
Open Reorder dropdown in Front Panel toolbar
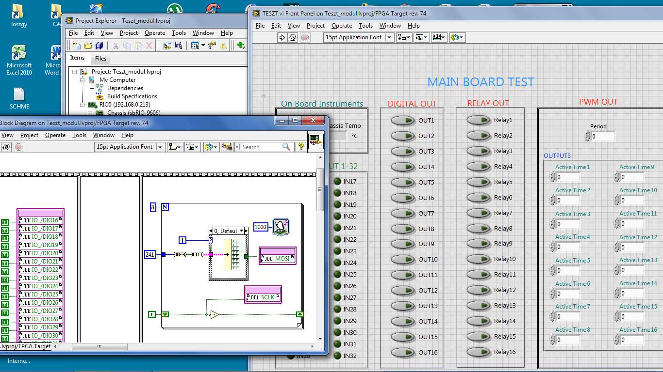[457, 37]
